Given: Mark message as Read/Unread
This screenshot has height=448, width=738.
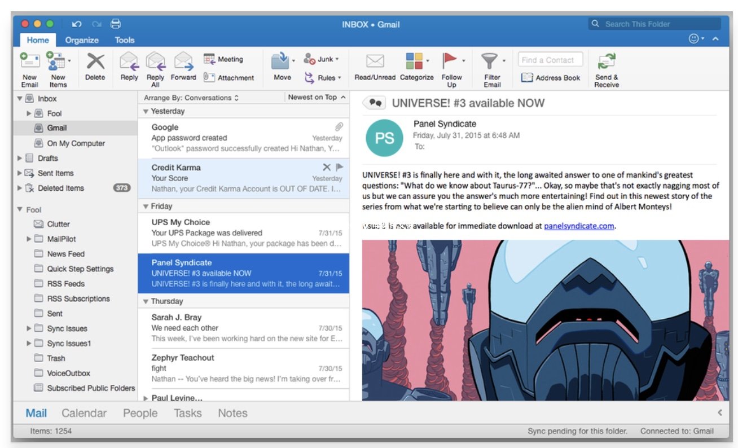Looking at the screenshot, I should click(375, 68).
